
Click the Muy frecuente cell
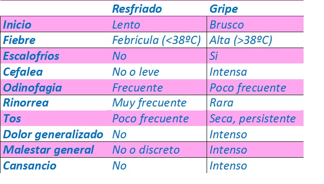149,103
